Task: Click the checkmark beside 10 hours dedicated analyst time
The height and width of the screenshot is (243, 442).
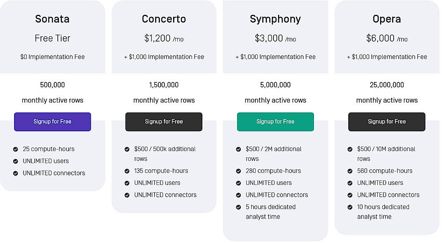Action: [x=349, y=207]
